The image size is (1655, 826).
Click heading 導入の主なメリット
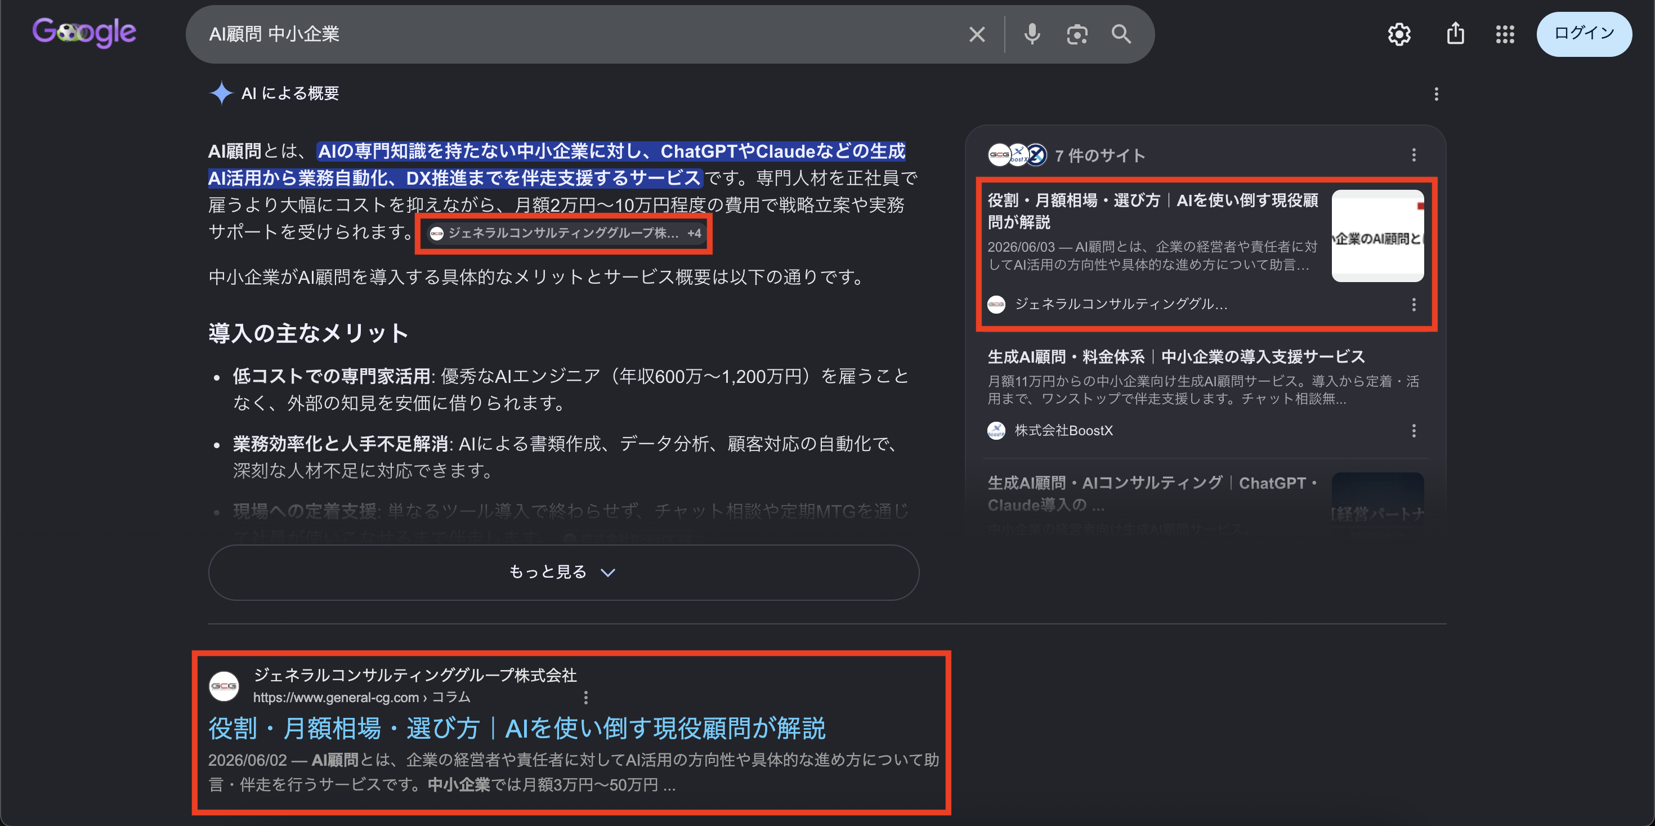(x=309, y=334)
